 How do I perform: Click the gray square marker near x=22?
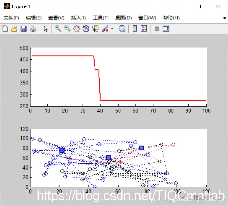[x=62, y=150]
